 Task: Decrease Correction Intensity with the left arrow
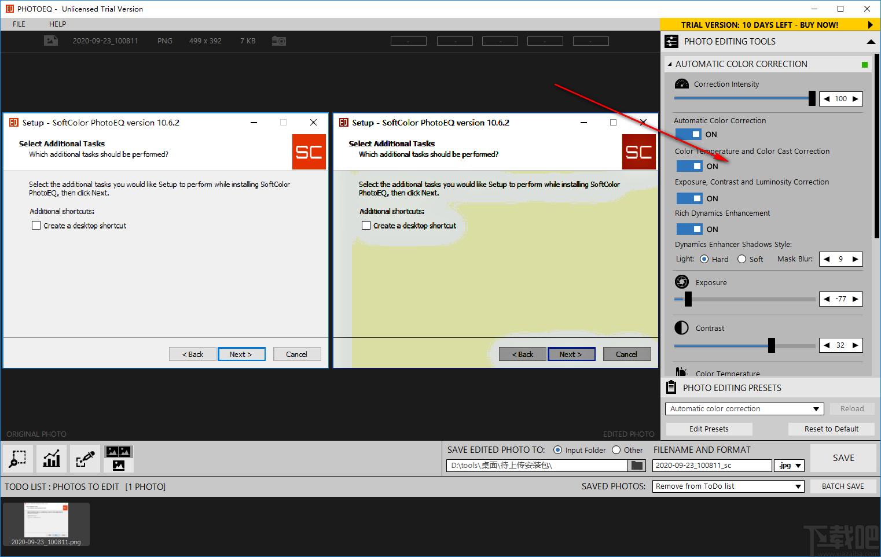tap(827, 99)
